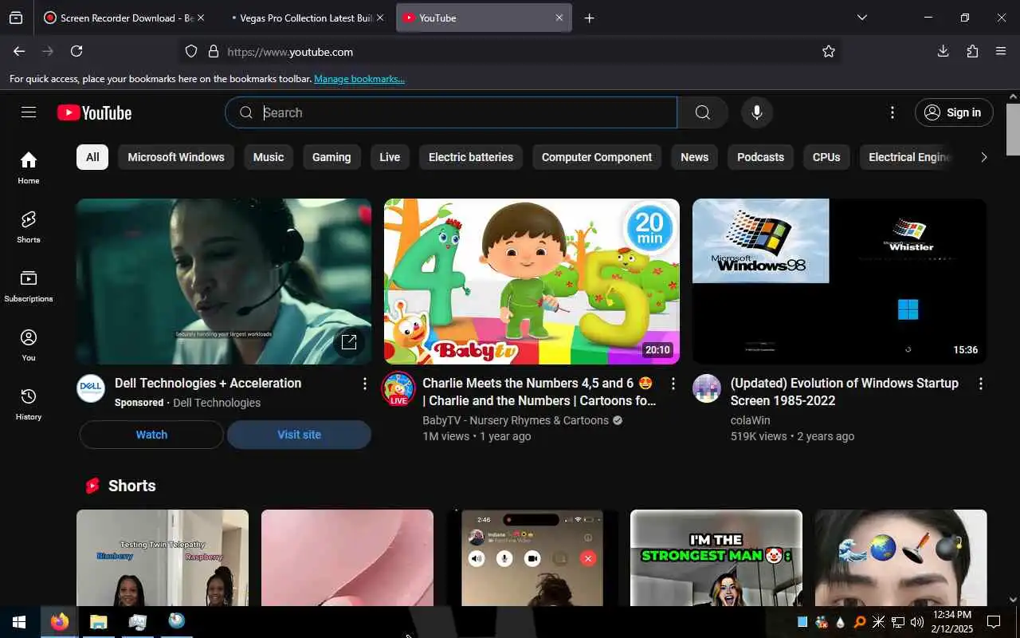Start voice search with the microphone icon
The height and width of the screenshot is (638, 1020).
point(757,112)
